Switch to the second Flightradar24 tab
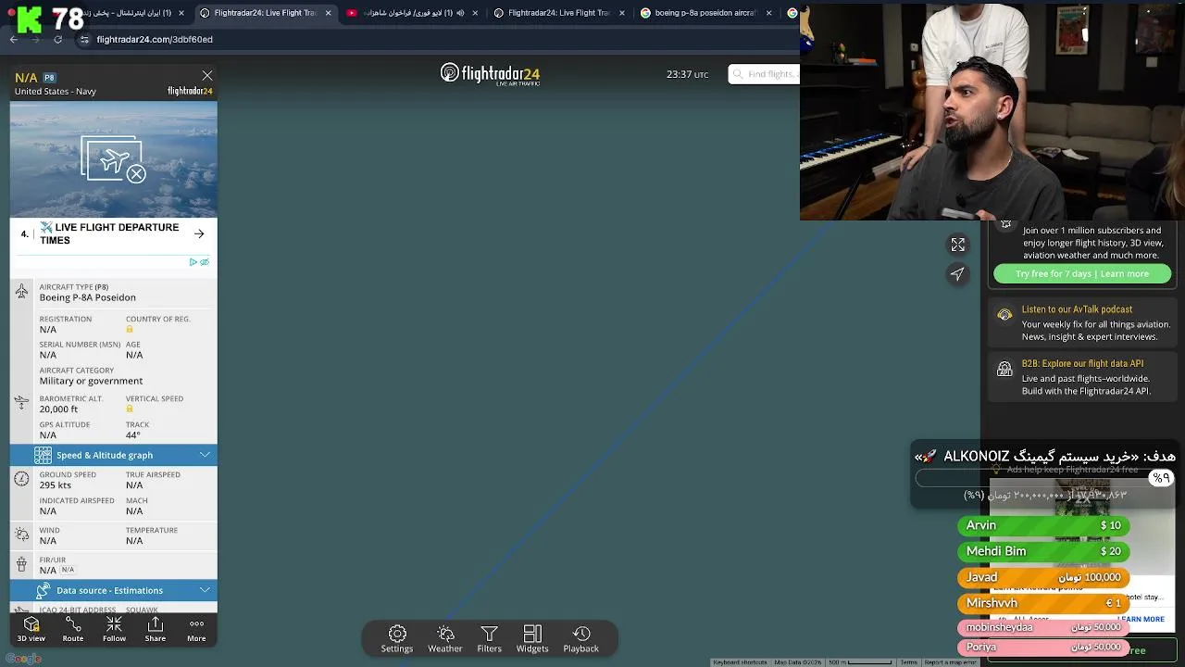This screenshot has width=1185, height=667. [558, 13]
